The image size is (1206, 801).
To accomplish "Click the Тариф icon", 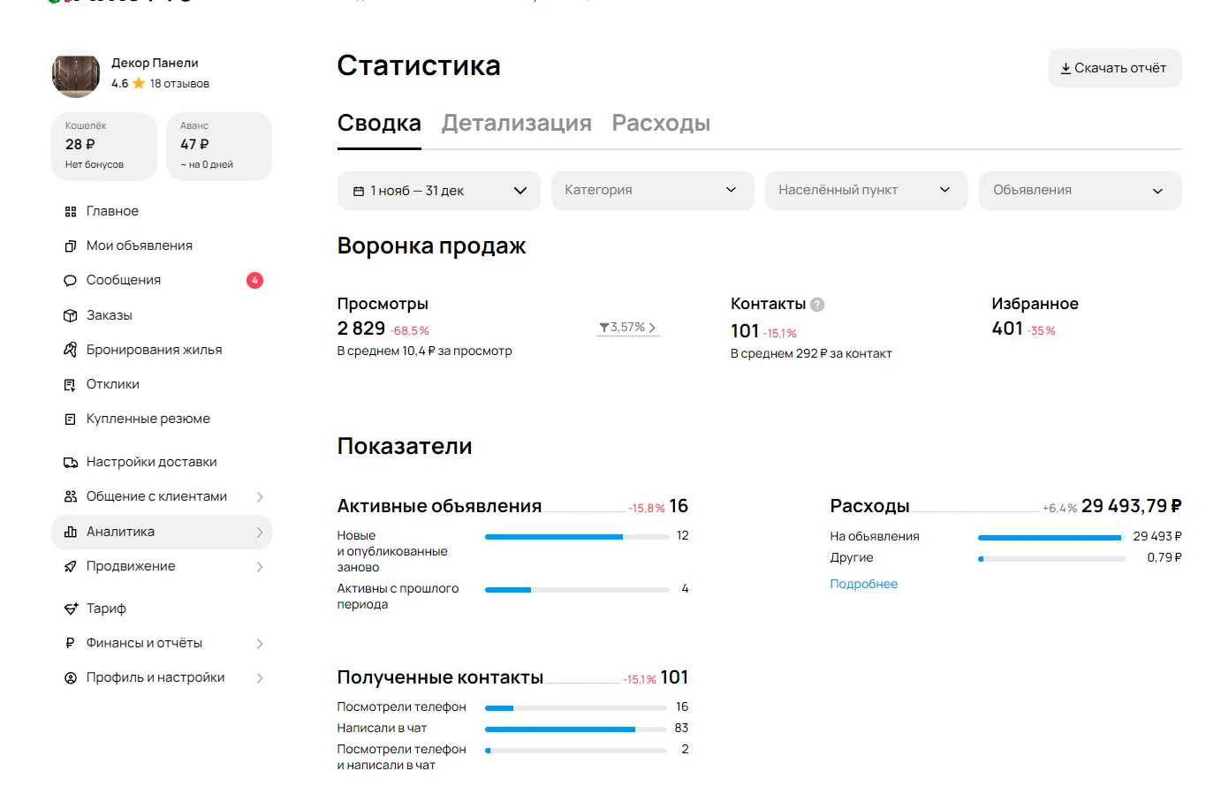I will coord(71,608).
